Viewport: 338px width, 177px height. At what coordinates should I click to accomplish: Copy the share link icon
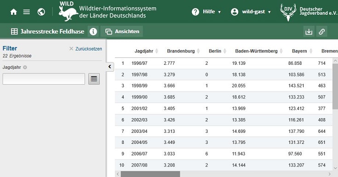(x=322, y=32)
